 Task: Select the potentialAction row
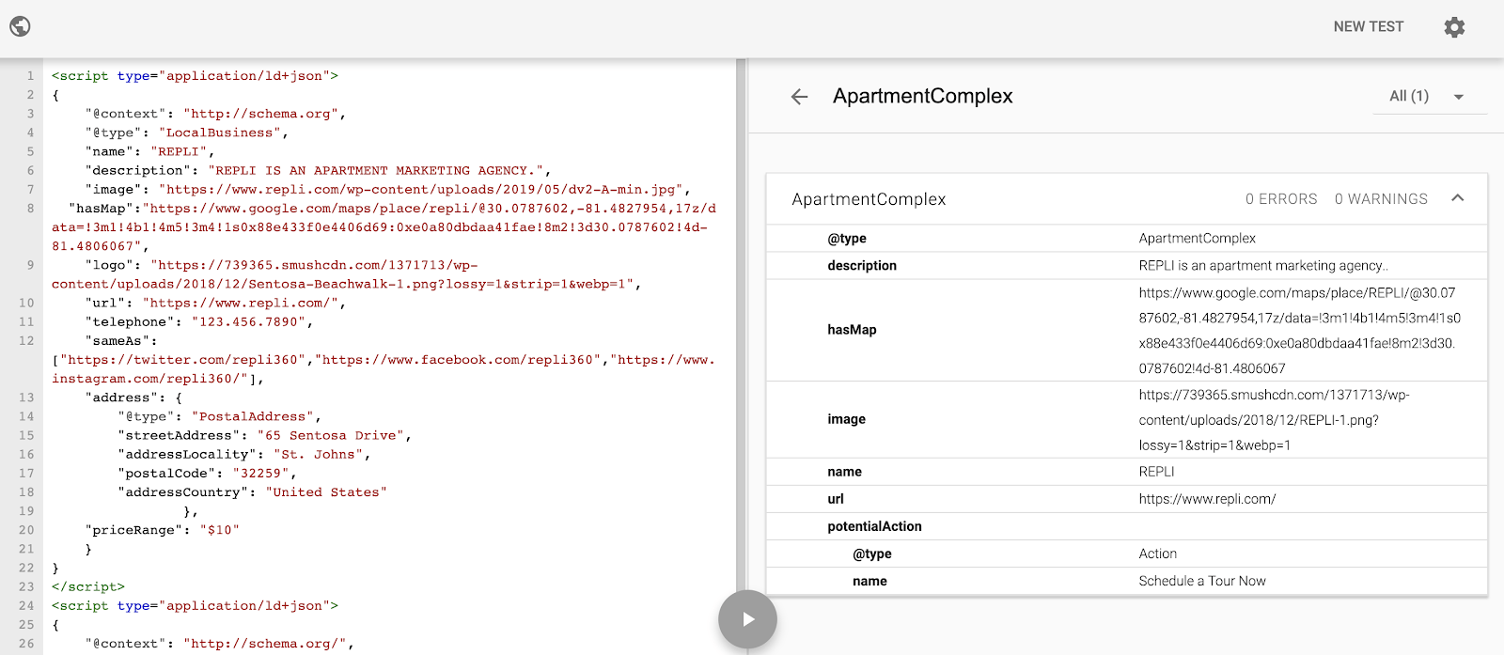point(1127,526)
